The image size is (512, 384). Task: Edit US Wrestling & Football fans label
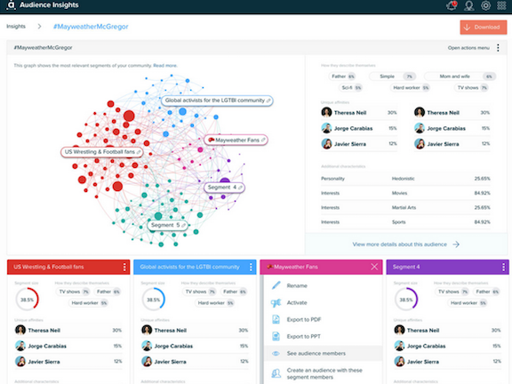[139, 152]
